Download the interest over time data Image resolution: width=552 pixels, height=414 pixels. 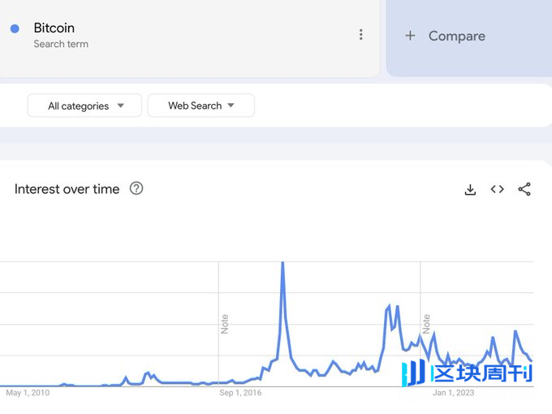[470, 189]
